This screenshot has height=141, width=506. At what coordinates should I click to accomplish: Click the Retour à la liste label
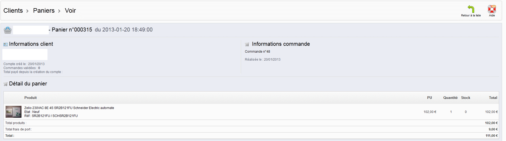(x=471, y=16)
